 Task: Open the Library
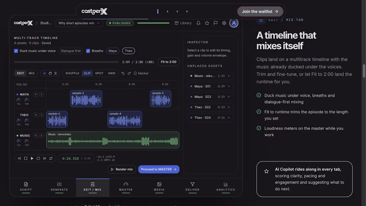tap(183, 23)
